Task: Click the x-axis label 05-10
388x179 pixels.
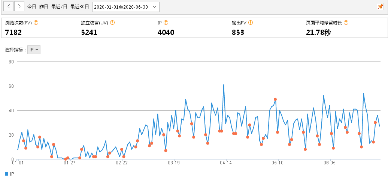Action: (278, 163)
